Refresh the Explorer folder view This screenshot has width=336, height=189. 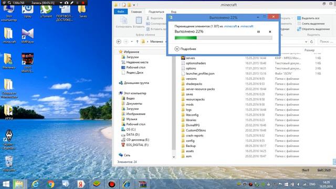(311, 41)
